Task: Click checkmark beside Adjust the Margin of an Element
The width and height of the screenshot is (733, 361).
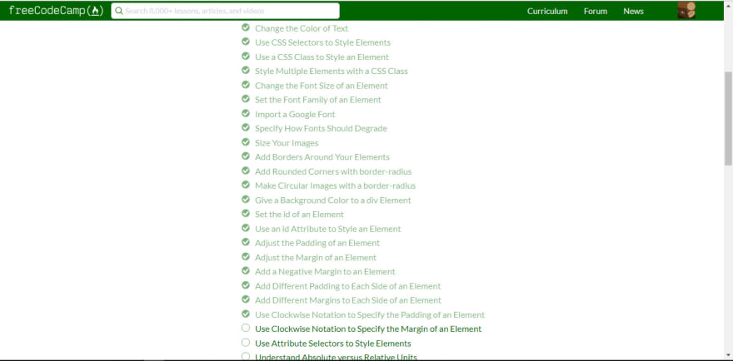Action: click(246, 256)
